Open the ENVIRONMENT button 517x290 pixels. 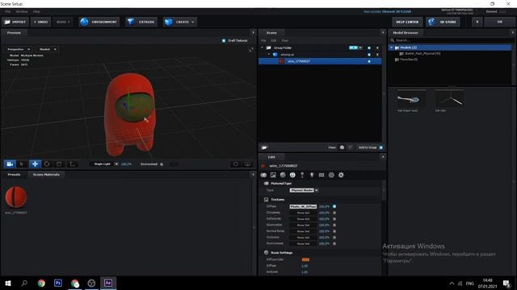click(x=99, y=22)
